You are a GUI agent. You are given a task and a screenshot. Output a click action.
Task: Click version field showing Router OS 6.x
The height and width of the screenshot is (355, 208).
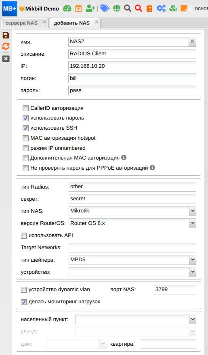pos(129,223)
